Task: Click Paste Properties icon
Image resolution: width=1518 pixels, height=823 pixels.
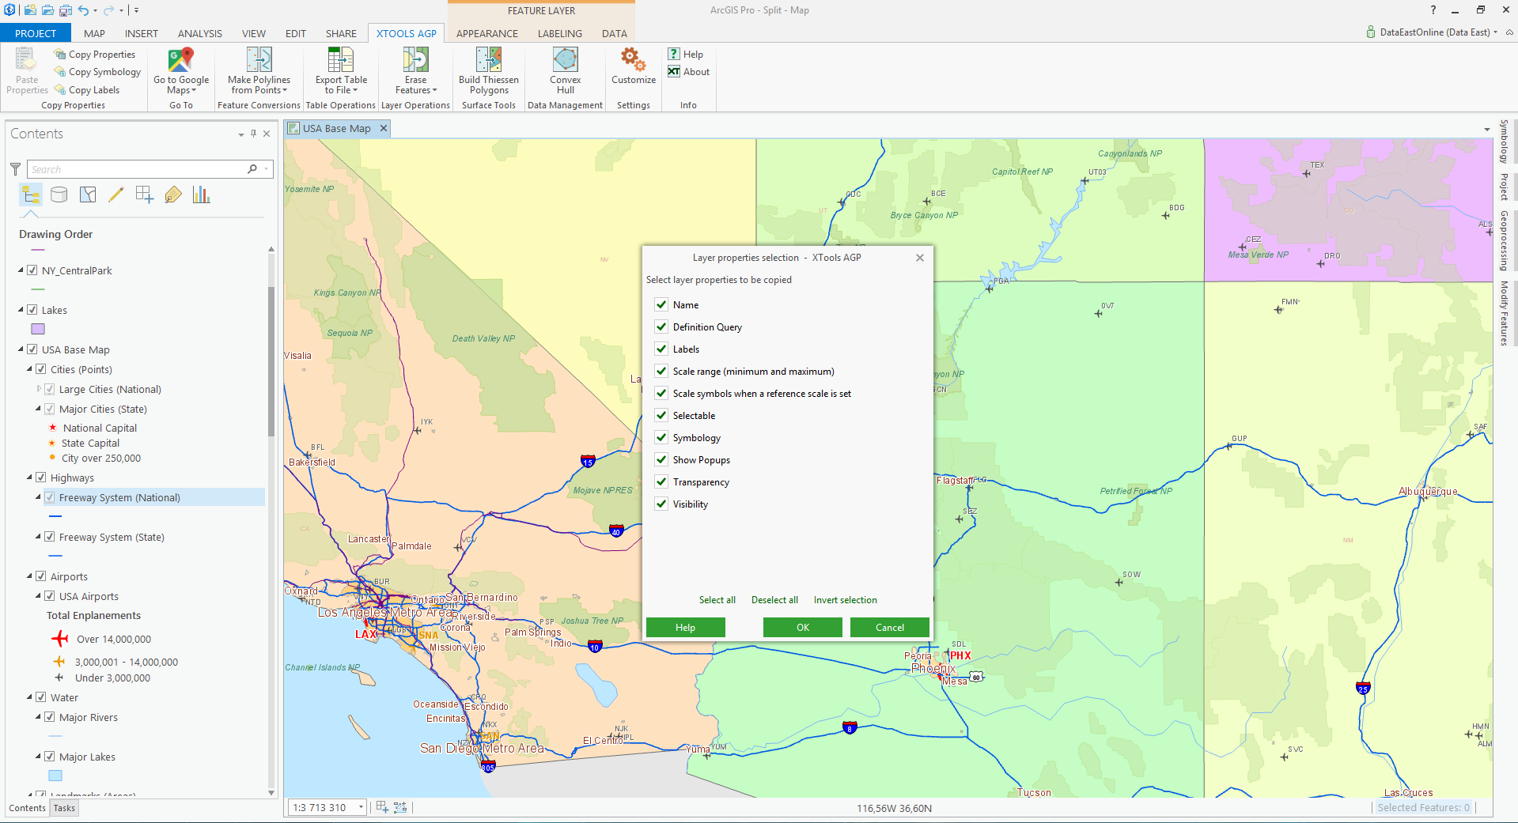Action: 26,60
